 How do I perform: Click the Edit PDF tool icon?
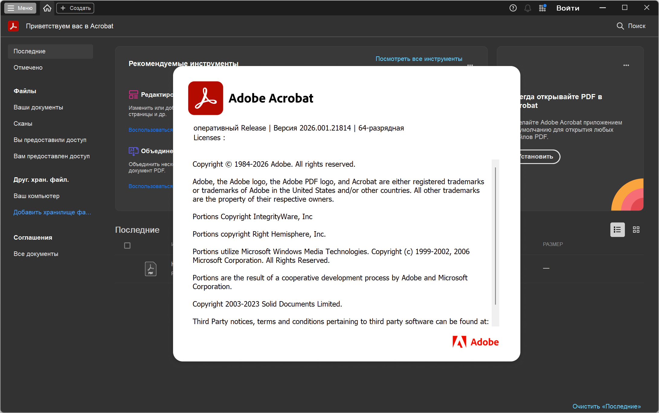tap(133, 95)
